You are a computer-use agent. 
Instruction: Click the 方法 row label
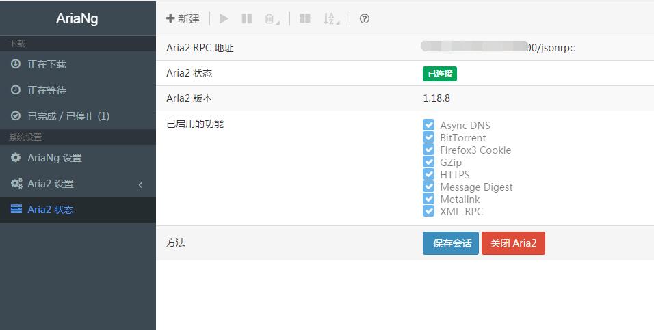coord(176,243)
